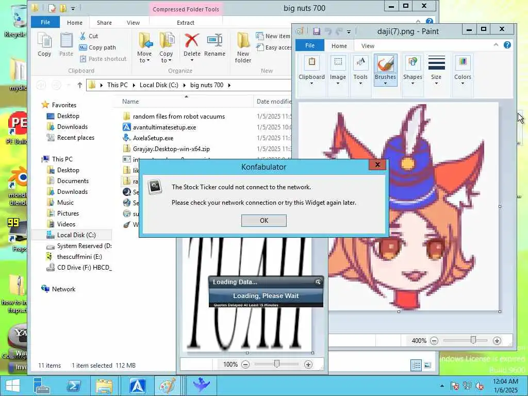Select Network in the navigation pane
Viewport: 528px width, 396px height.
click(x=63, y=289)
